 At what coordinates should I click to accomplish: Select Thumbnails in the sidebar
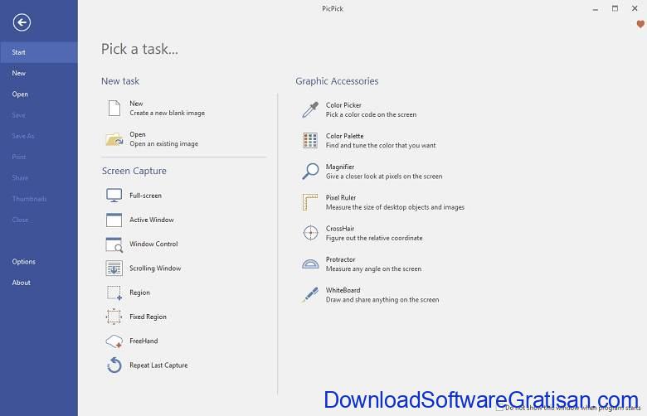[x=39, y=199]
